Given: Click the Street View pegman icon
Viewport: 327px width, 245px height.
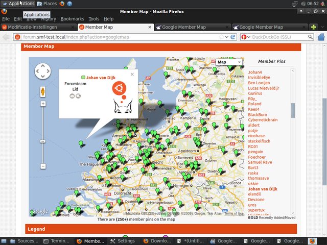Looking at the screenshot, I should (43, 92).
